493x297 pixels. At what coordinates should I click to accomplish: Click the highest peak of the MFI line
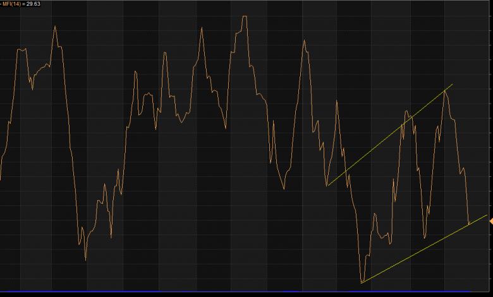tap(244, 16)
